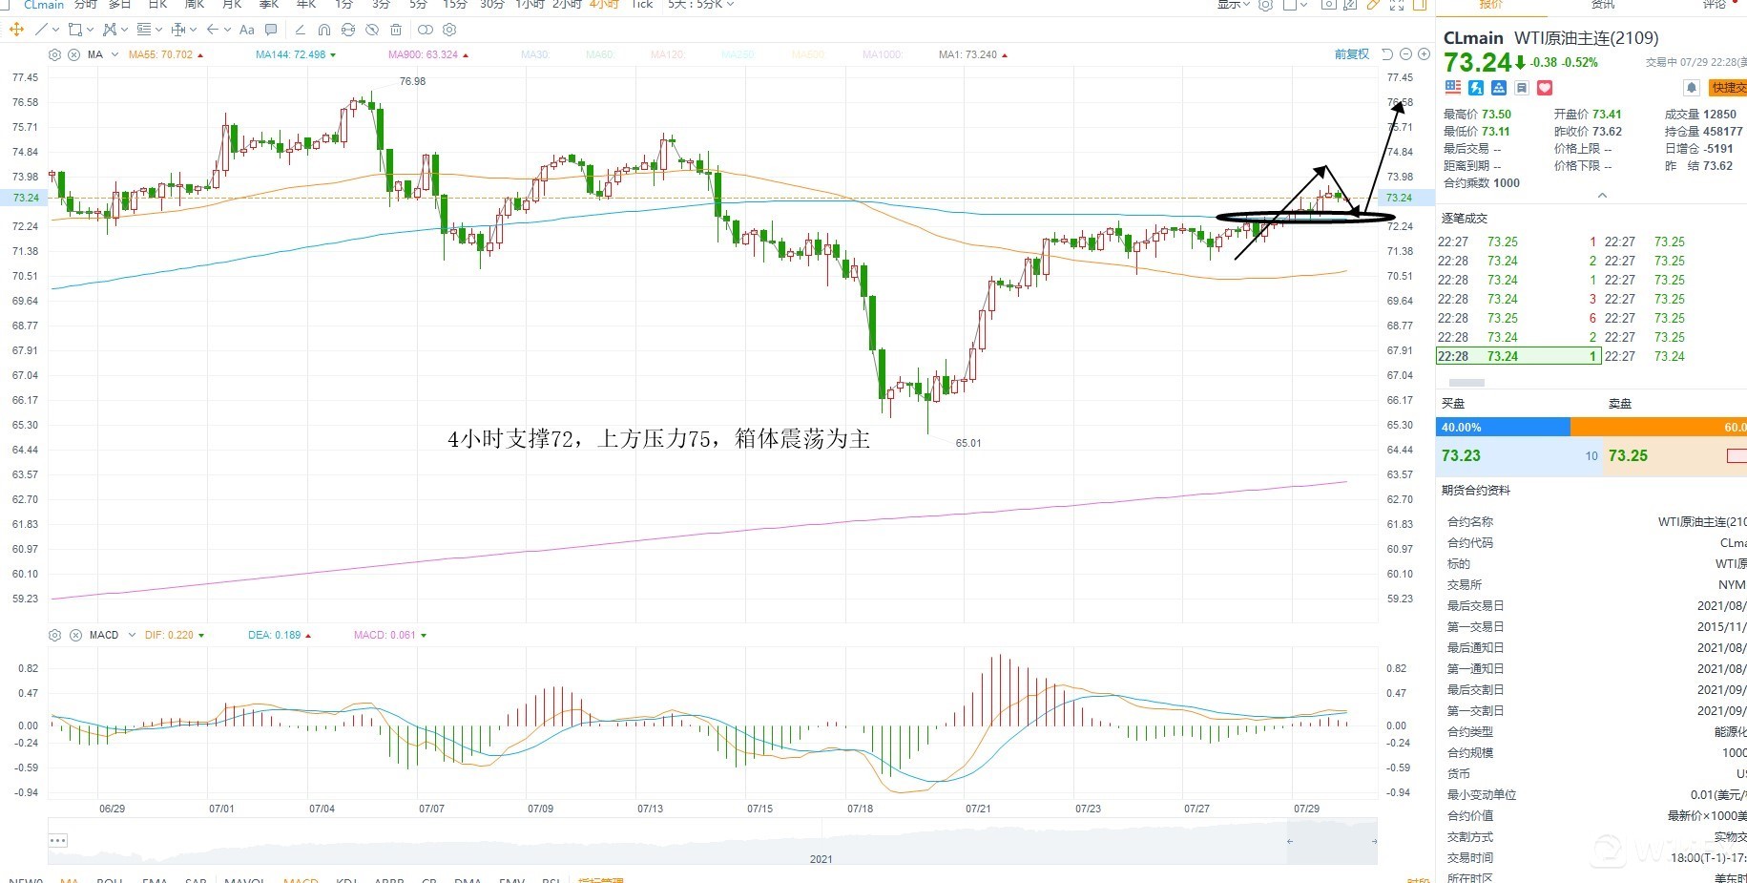Select the line drawing tool
The height and width of the screenshot is (883, 1747).
[41, 30]
